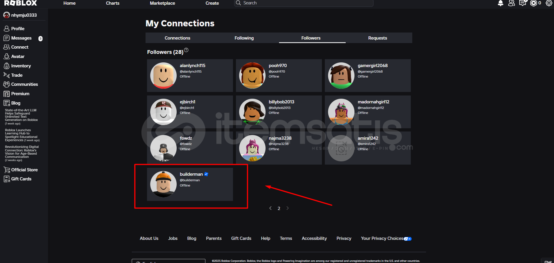The image size is (554, 263).
Task: Open pooh970 avatar thumbnail
Action: (252, 76)
